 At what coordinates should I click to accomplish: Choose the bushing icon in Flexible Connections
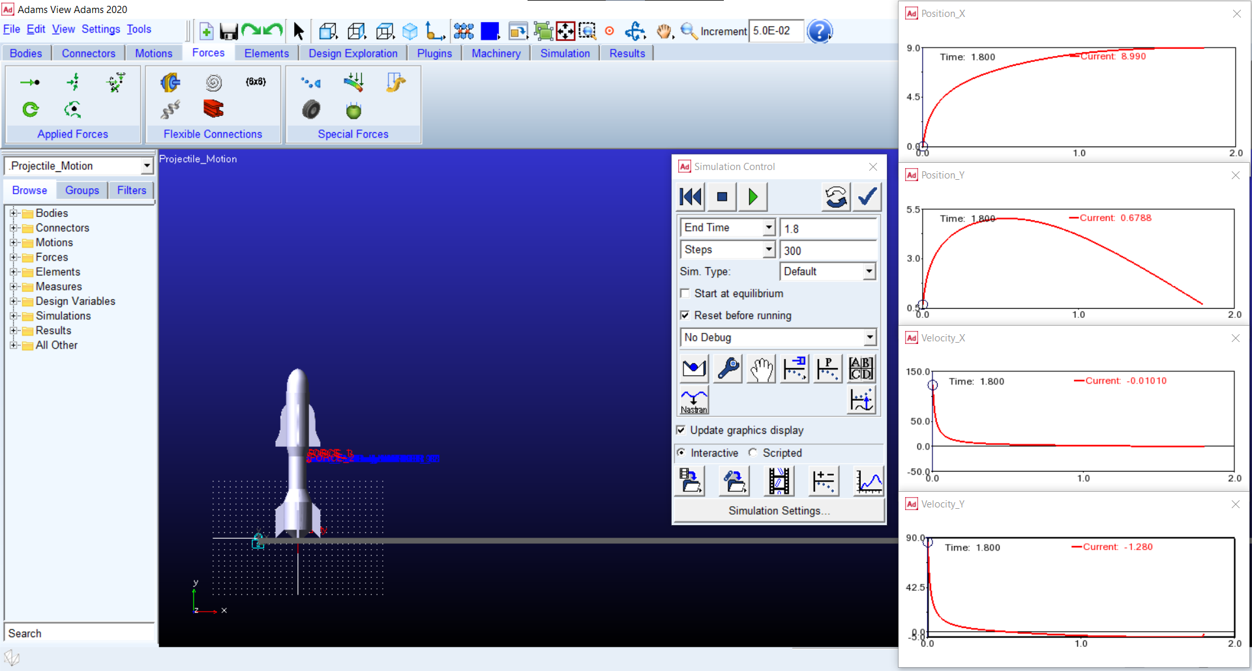pos(170,82)
